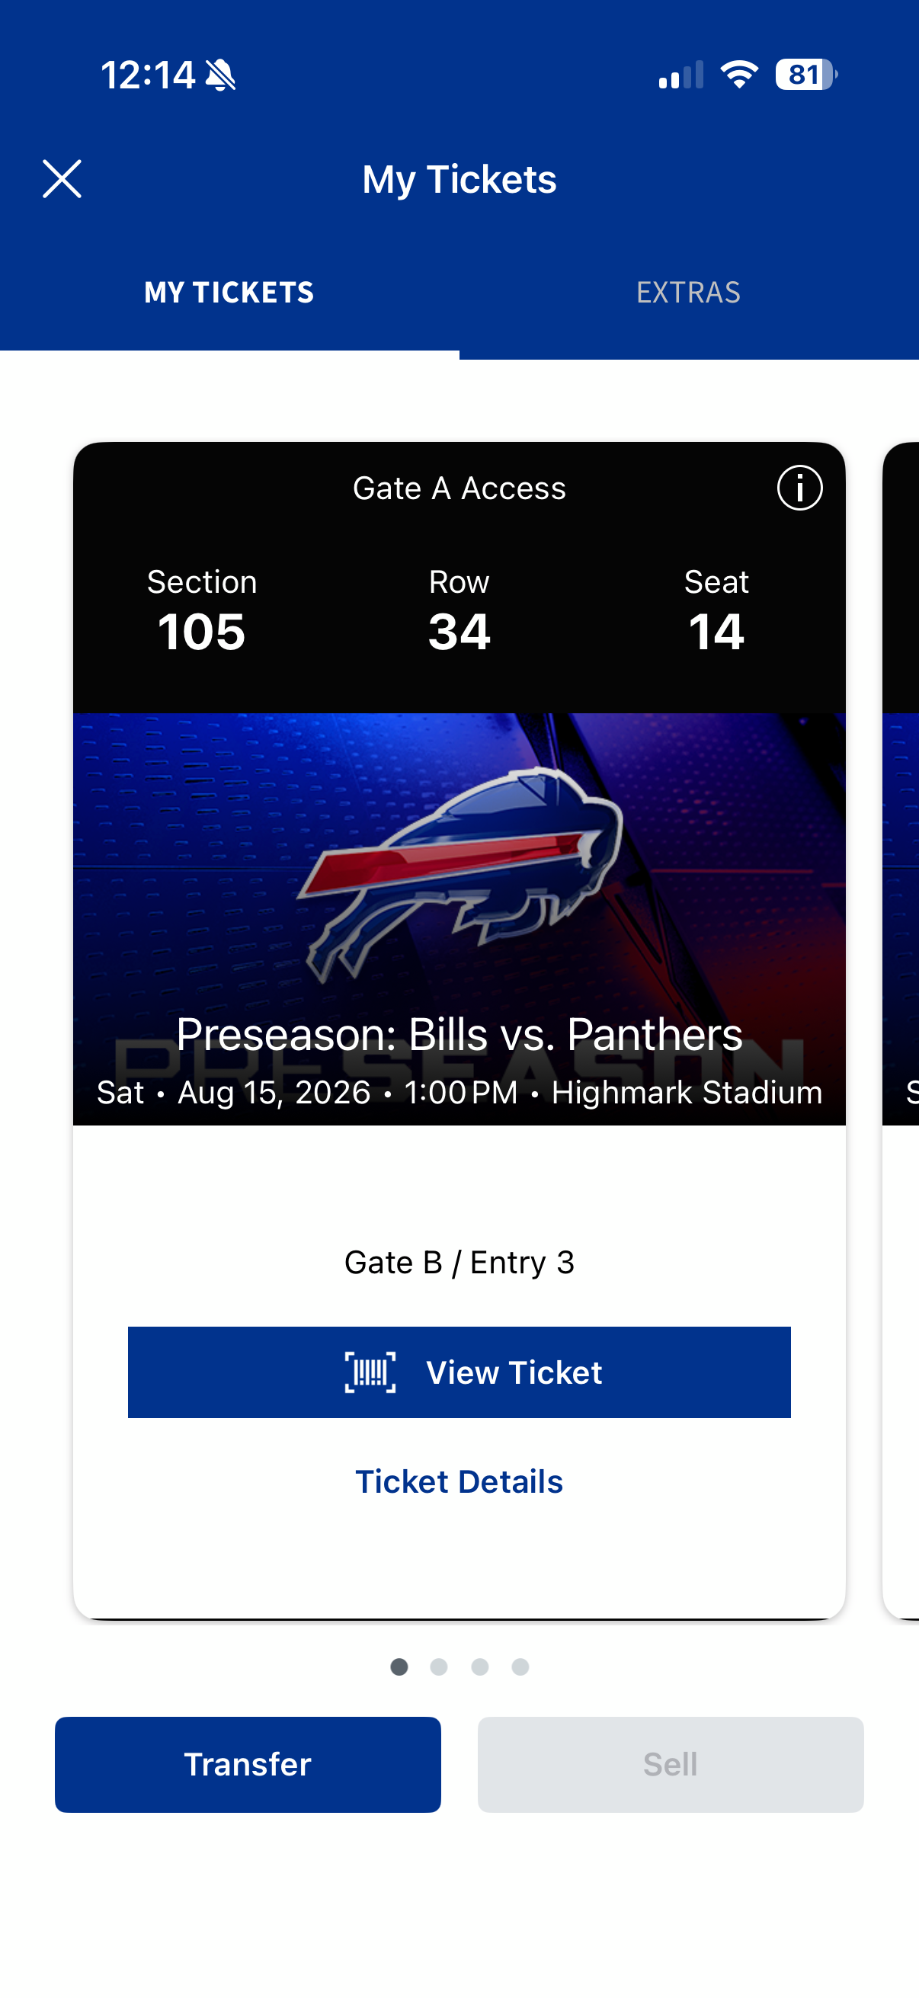The height and width of the screenshot is (1998, 919).
Task: Tap the battery level indicator
Action: pos(806,75)
